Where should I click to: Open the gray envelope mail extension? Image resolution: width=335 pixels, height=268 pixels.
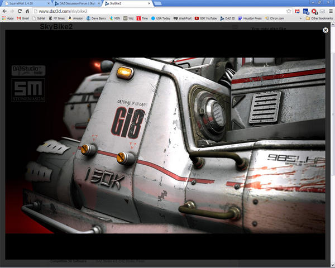tap(322, 11)
